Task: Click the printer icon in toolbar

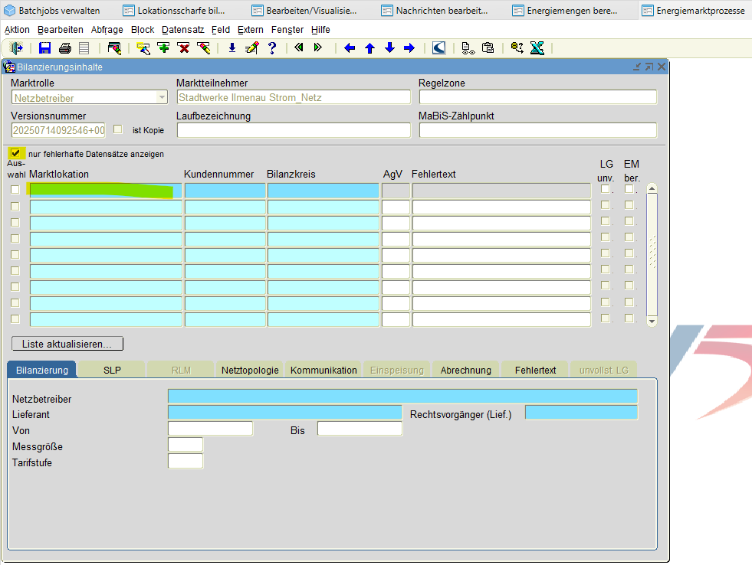Action: point(65,48)
